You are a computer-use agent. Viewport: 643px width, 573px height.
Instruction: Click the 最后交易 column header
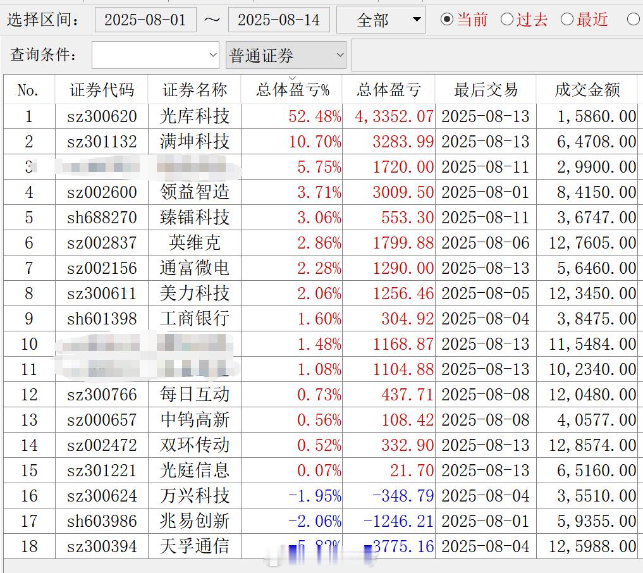[486, 90]
